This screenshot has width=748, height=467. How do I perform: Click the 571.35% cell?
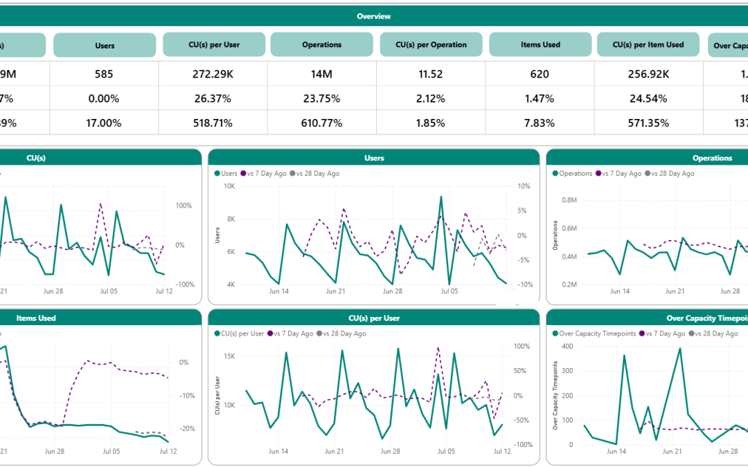tap(648, 123)
